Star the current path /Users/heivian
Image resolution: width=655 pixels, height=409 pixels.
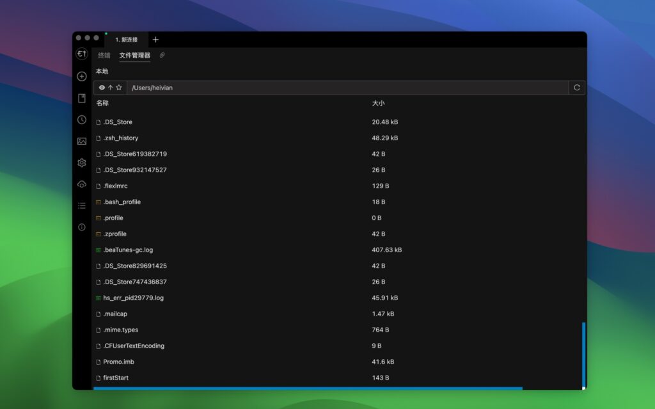pyautogui.click(x=119, y=88)
